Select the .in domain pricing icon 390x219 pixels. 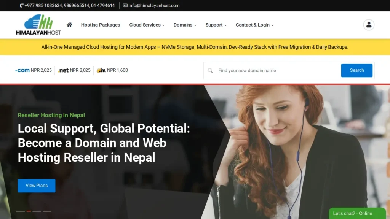[101, 70]
